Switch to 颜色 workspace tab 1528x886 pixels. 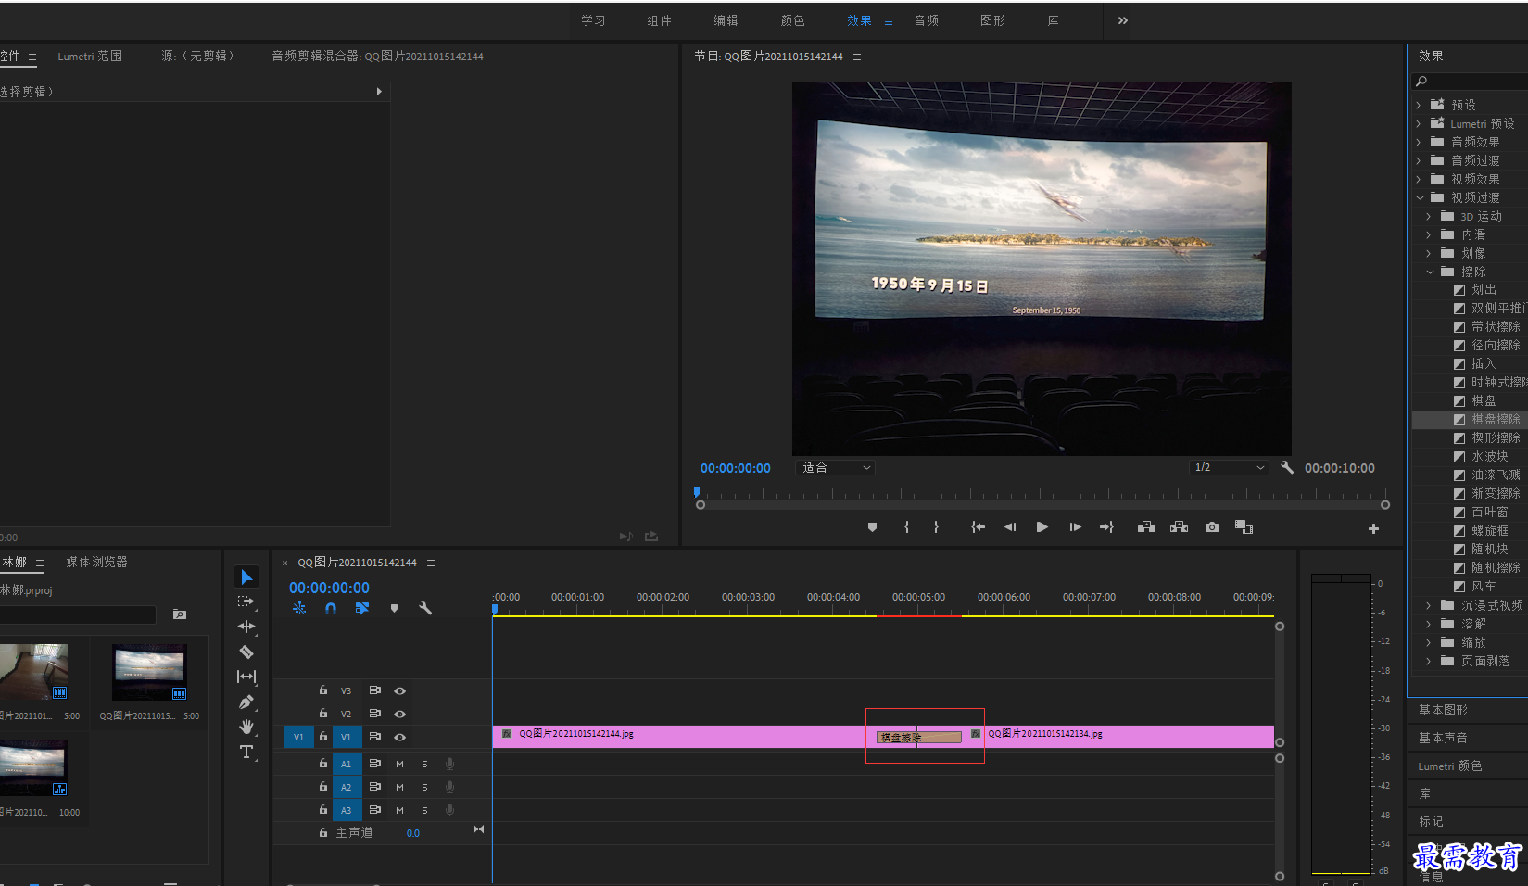793,20
